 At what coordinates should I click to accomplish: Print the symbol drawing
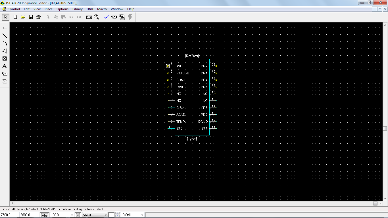pos(38,17)
